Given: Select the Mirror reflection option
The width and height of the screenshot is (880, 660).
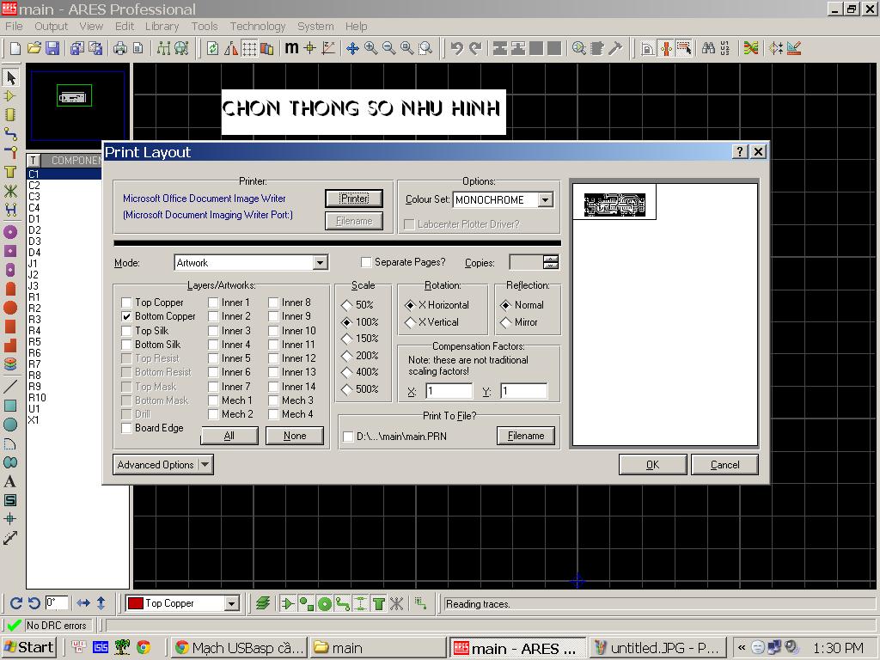Looking at the screenshot, I should click(507, 322).
